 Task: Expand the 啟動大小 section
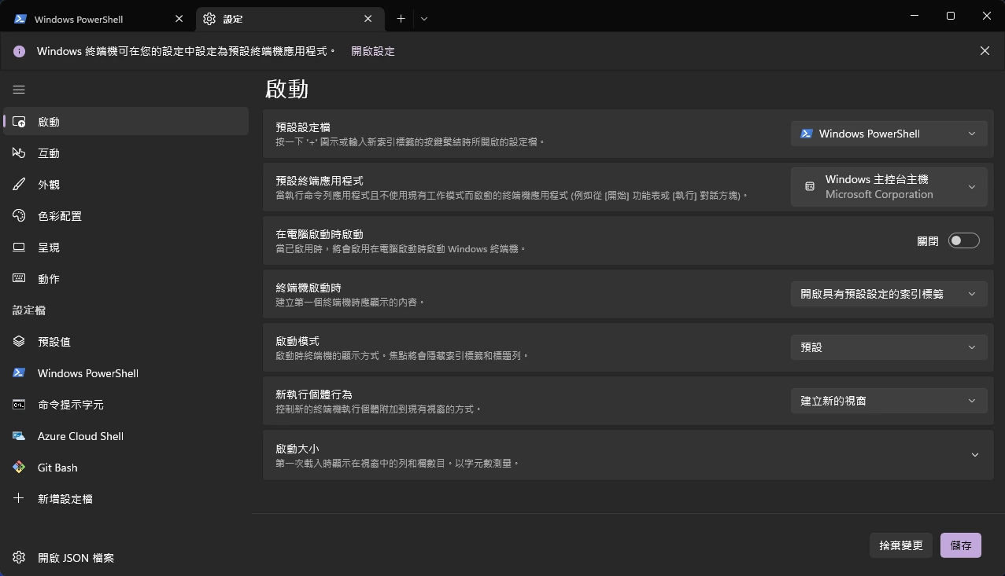point(974,455)
